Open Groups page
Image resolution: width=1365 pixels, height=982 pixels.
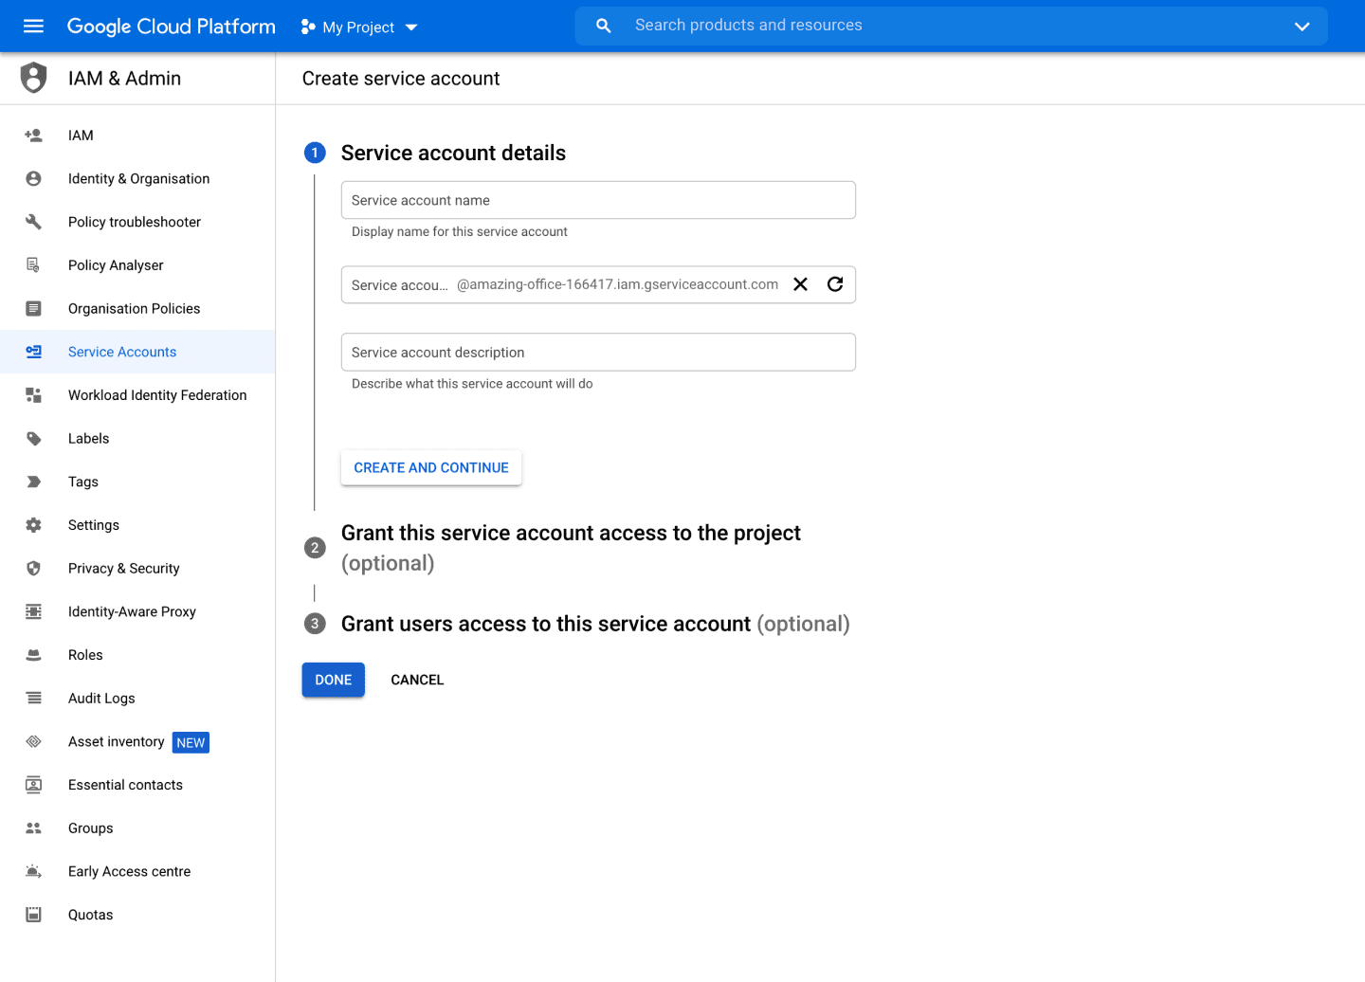[x=137, y=828]
